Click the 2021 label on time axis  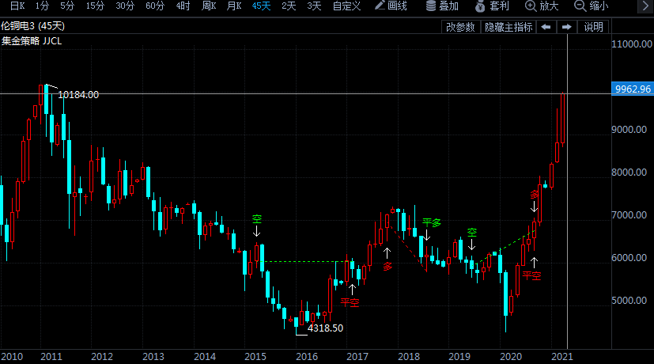coord(562,357)
